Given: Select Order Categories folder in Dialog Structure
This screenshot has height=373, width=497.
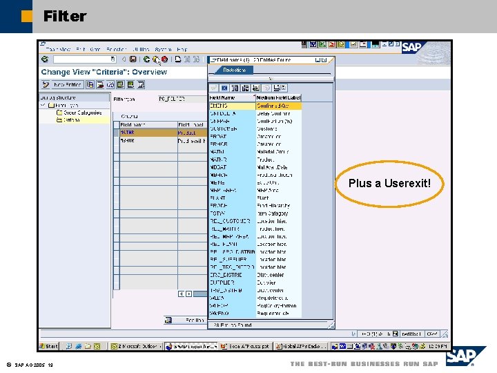Looking at the screenshot, I should (x=79, y=113).
